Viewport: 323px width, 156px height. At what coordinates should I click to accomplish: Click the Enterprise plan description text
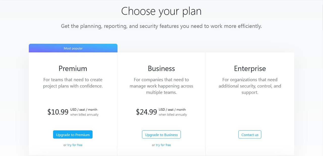pyautogui.click(x=250, y=86)
